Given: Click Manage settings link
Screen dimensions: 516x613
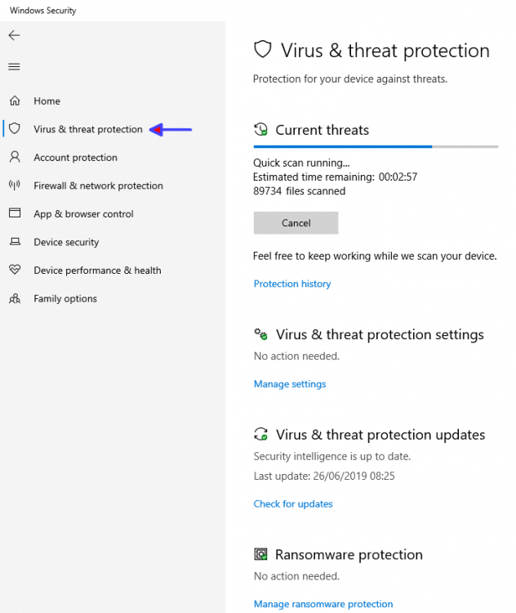Looking at the screenshot, I should (290, 384).
